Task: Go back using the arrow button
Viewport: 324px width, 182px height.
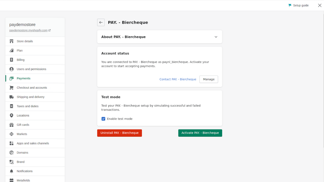Action: tap(101, 22)
